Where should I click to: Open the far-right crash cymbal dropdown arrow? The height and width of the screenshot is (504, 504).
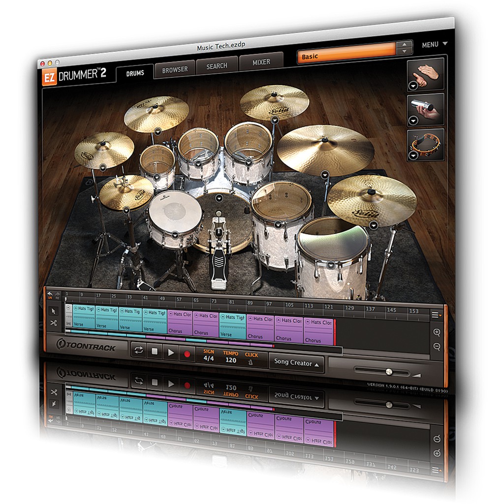tap(373, 225)
